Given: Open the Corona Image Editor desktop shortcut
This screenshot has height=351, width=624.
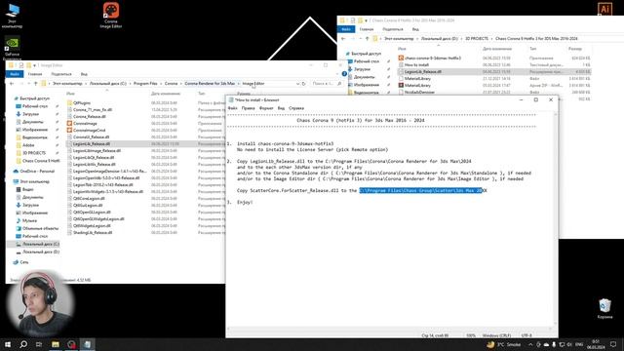Looking at the screenshot, I should click(x=110, y=16).
